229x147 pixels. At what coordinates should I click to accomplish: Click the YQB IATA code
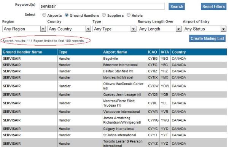click(164, 94)
